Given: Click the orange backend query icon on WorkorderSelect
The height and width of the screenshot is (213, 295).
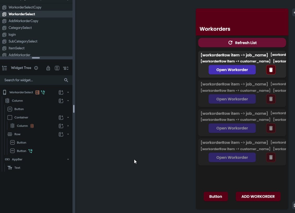Looking at the screenshot, I should pos(37,92).
